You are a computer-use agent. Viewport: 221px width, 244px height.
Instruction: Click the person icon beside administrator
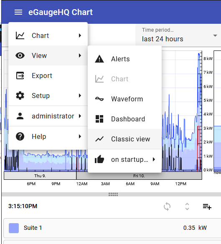20,116
